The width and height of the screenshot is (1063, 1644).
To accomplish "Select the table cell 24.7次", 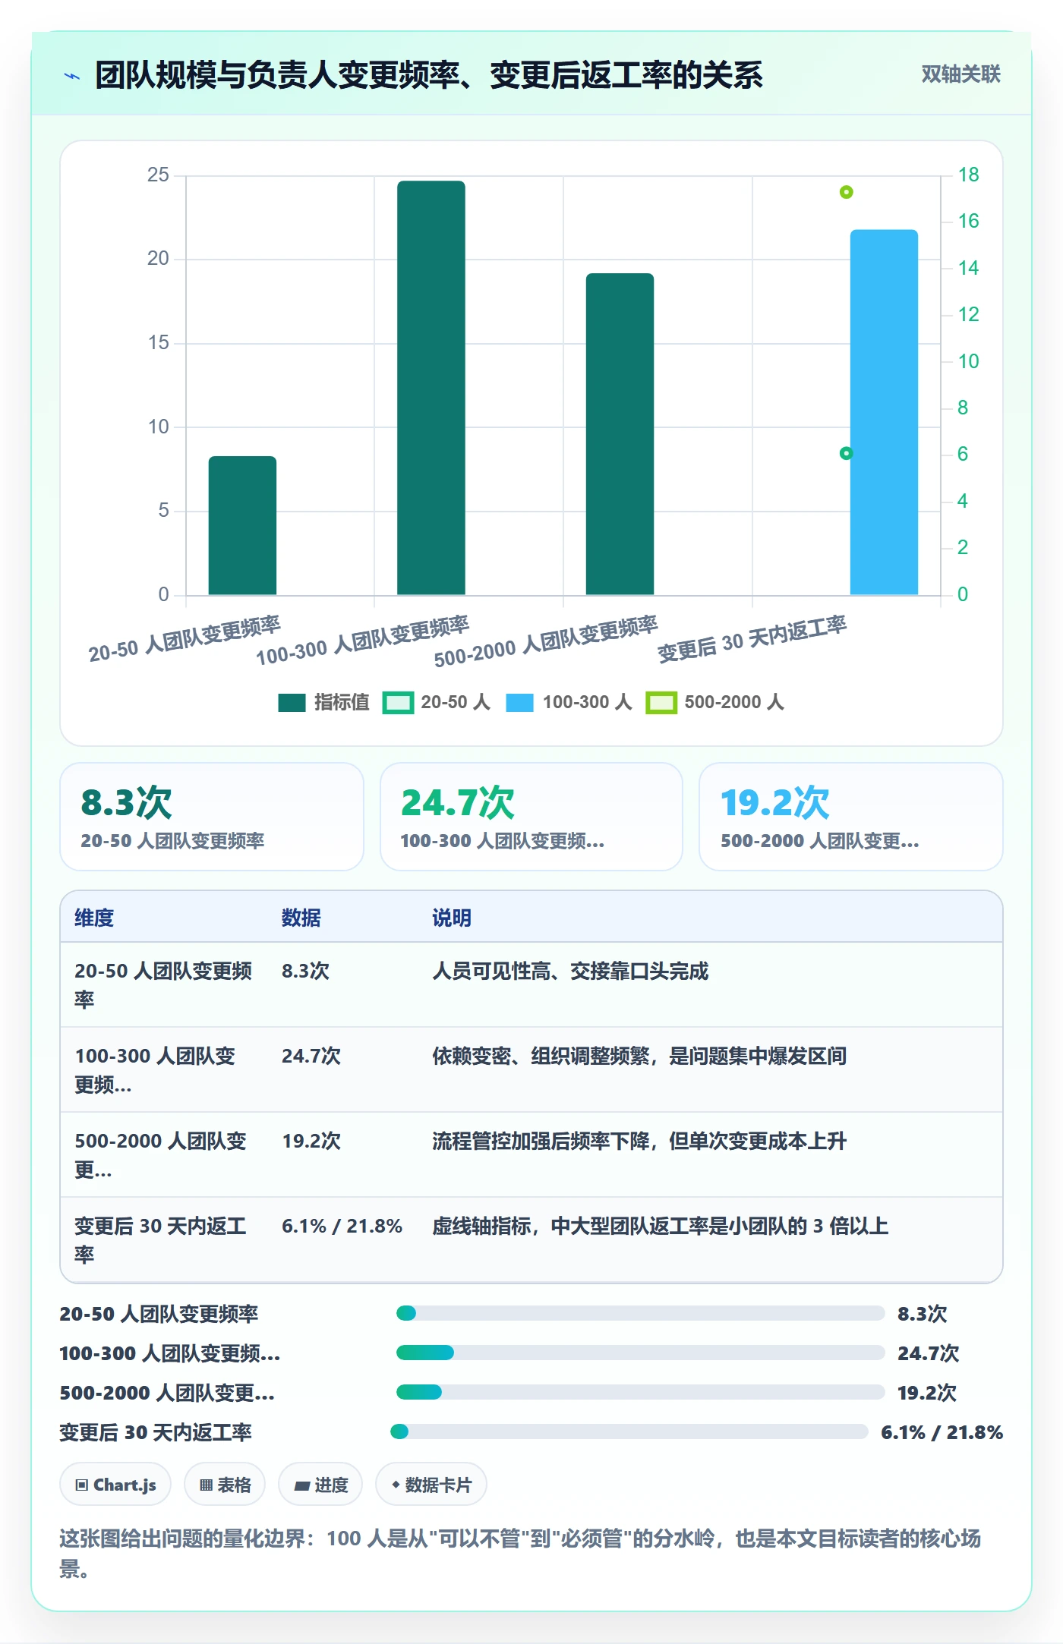I will [x=311, y=1056].
